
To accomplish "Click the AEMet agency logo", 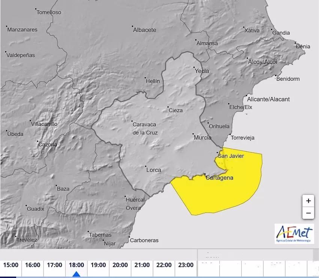I will pyautogui.click(x=294, y=234).
